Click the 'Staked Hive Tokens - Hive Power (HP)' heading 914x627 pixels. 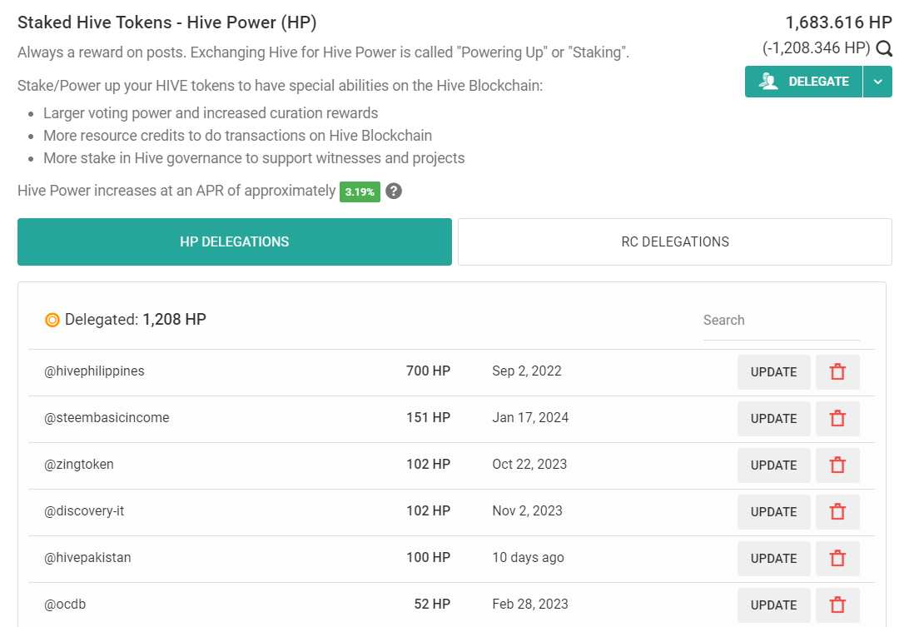[167, 22]
